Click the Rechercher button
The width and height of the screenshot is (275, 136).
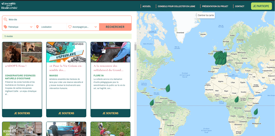pos(115,27)
